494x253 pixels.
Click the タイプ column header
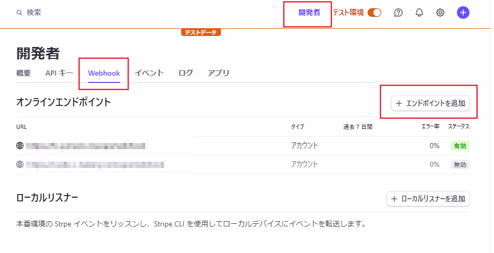point(298,127)
